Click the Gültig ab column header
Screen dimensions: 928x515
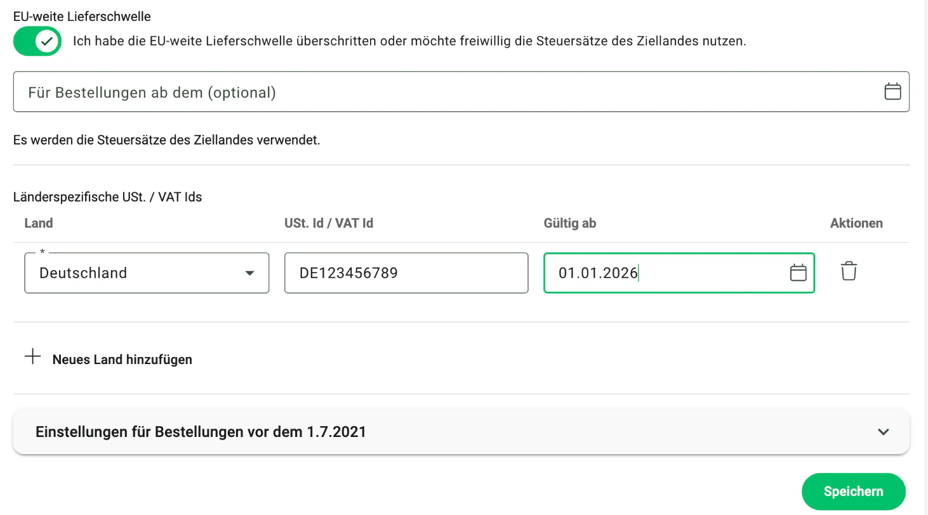click(x=570, y=223)
